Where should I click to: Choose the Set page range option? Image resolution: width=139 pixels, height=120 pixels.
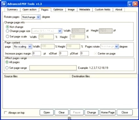click(7, 68)
